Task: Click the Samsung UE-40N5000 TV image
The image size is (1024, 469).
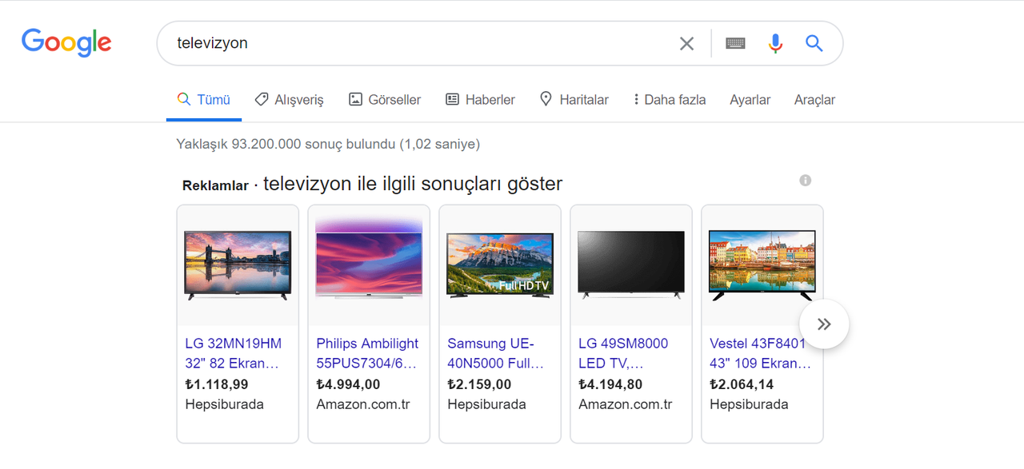Action: coord(500,265)
